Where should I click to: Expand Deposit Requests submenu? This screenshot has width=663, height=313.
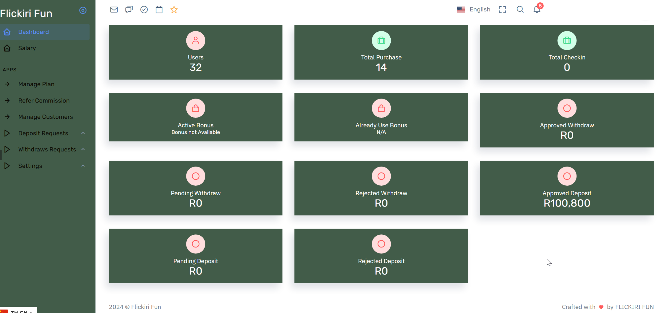(x=43, y=133)
